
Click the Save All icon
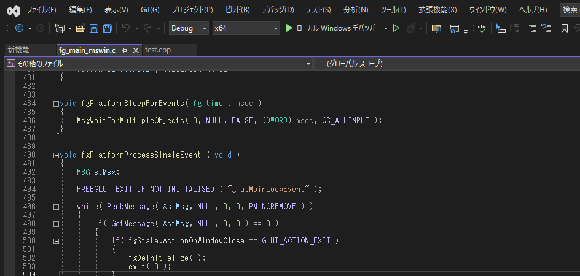[107, 28]
